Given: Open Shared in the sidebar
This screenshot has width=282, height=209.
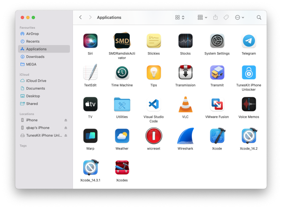Looking at the screenshot, I should 44,104.
